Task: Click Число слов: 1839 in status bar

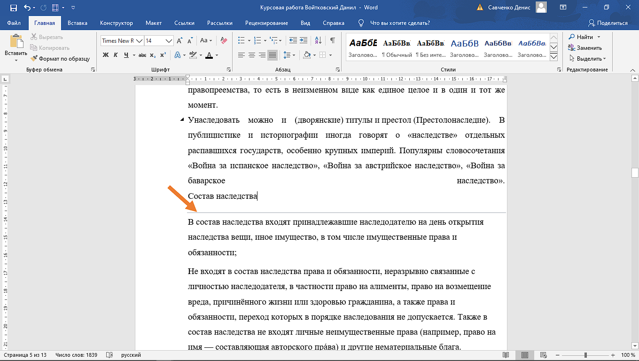Action: (x=76, y=355)
